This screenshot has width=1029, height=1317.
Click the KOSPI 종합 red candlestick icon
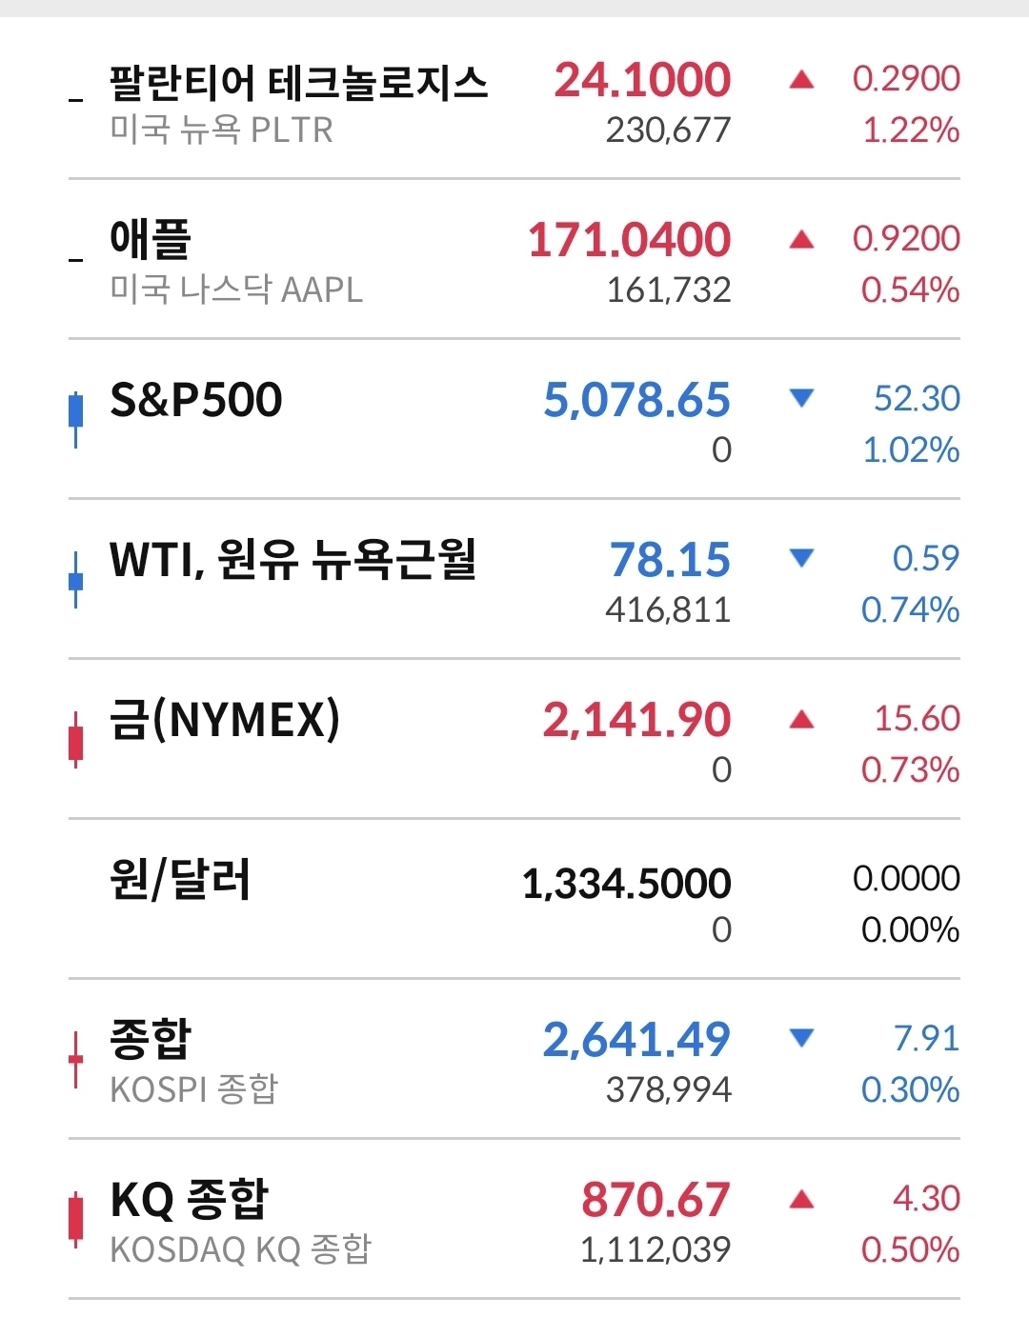[75, 1059]
